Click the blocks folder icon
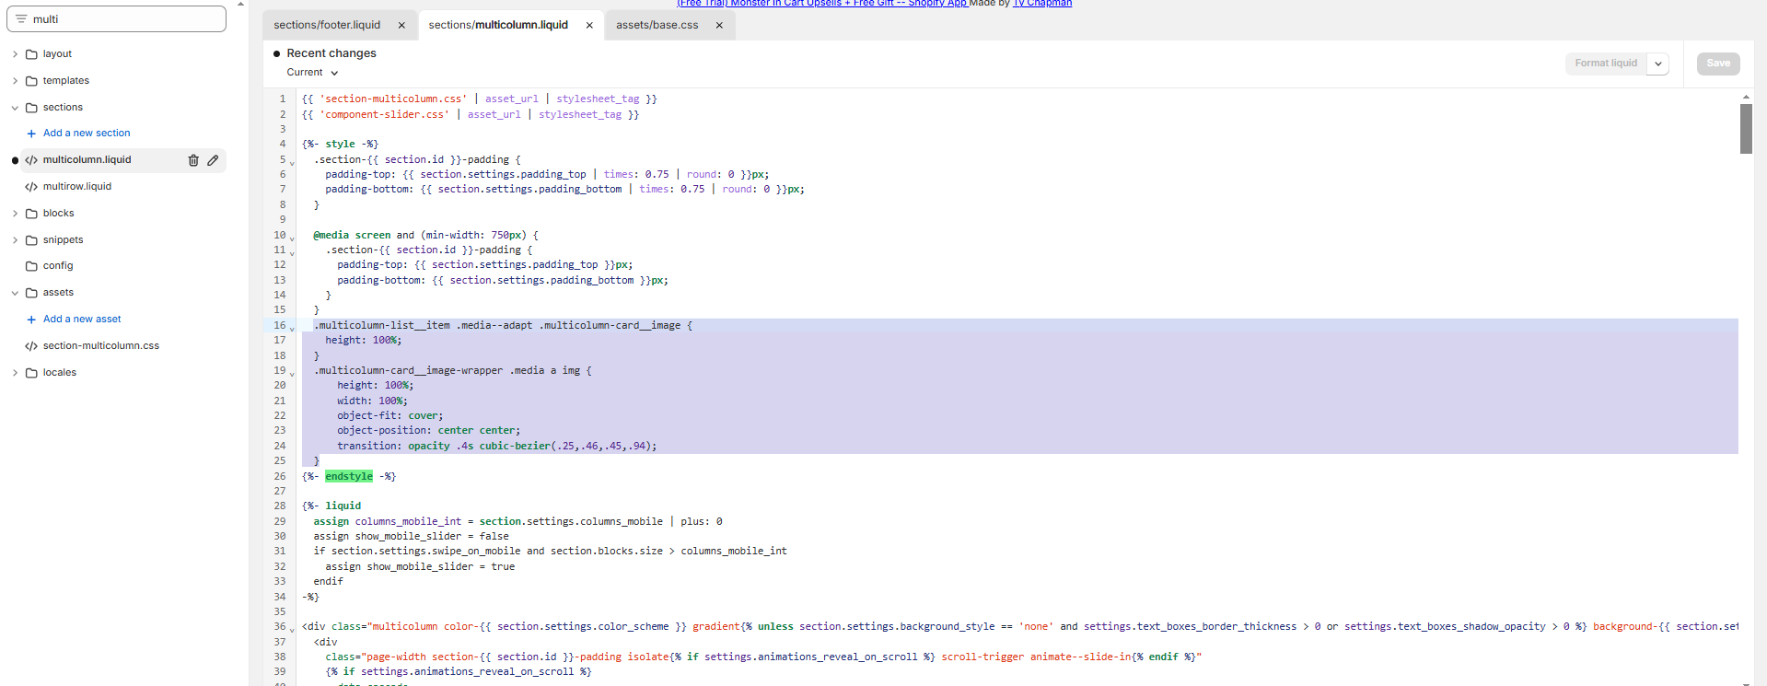 pyautogui.click(x=31, y=214)
